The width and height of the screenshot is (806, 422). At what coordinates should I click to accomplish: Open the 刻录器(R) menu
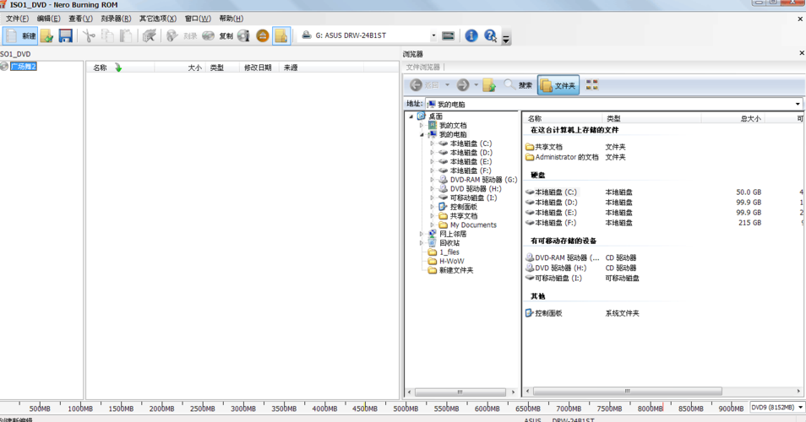(116, 18)
